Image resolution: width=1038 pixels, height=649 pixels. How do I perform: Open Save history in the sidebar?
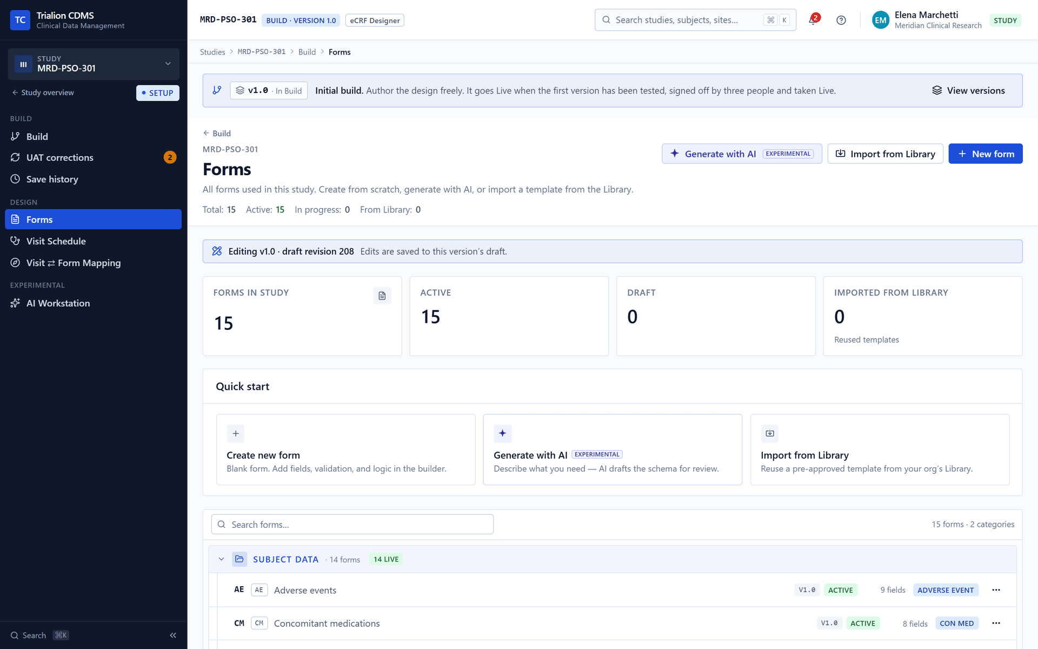pos(93,179)
